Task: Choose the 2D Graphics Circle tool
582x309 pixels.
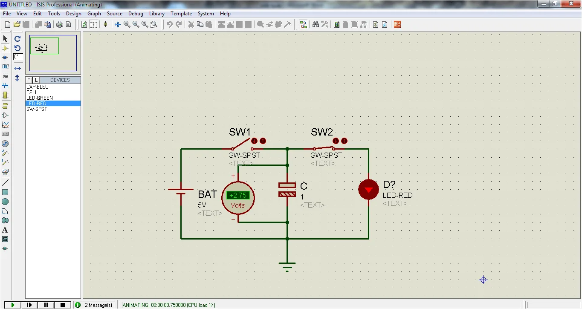Action: coord(5,202)
